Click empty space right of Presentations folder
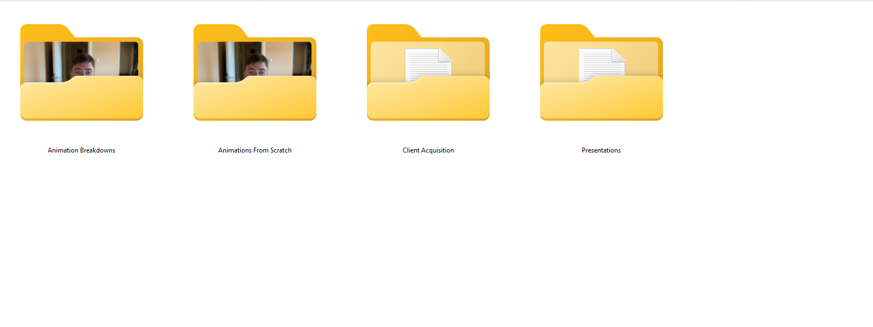 [768, 82]
